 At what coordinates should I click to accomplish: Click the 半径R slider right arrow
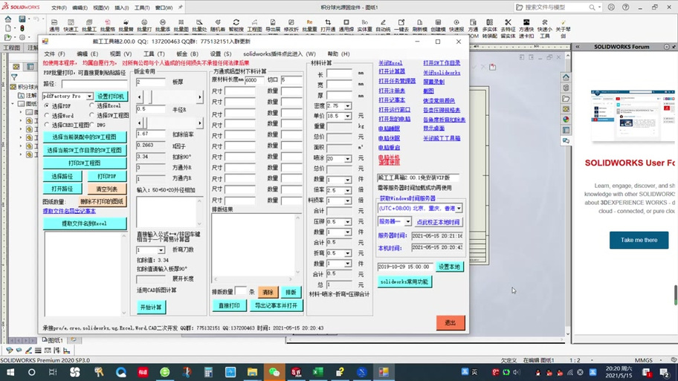pos(200,123)
